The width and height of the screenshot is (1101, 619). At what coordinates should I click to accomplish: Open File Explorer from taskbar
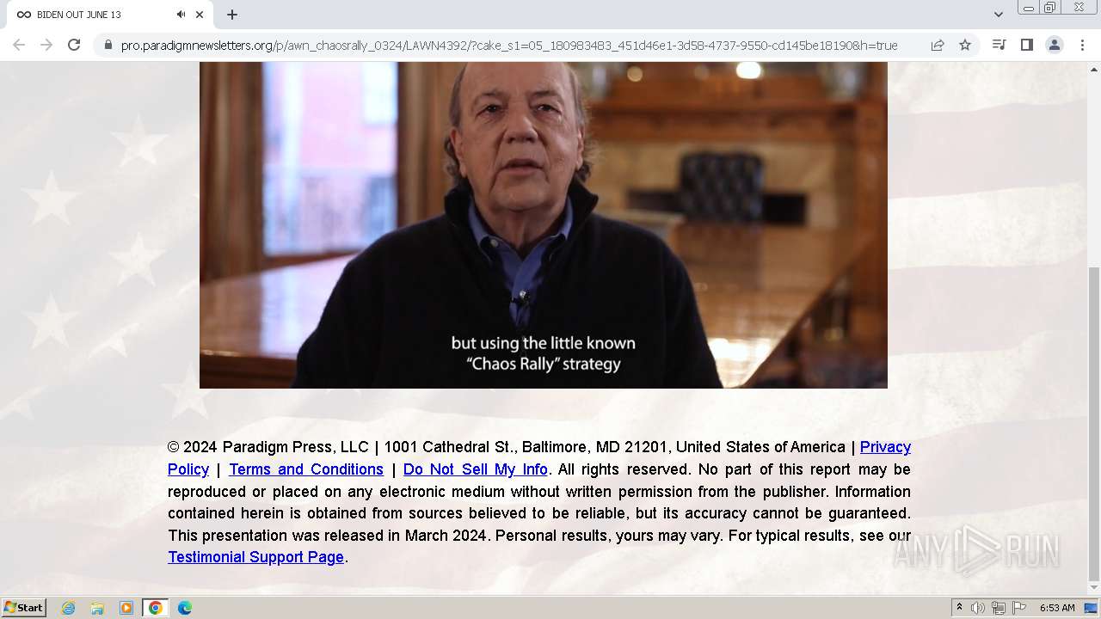pyautogui.click(x=97, y=608)
